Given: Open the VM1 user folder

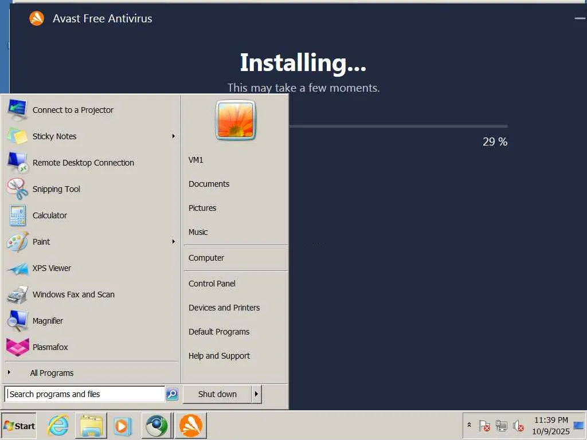Looking at the screenshot, I should click(x=196, y=160).
